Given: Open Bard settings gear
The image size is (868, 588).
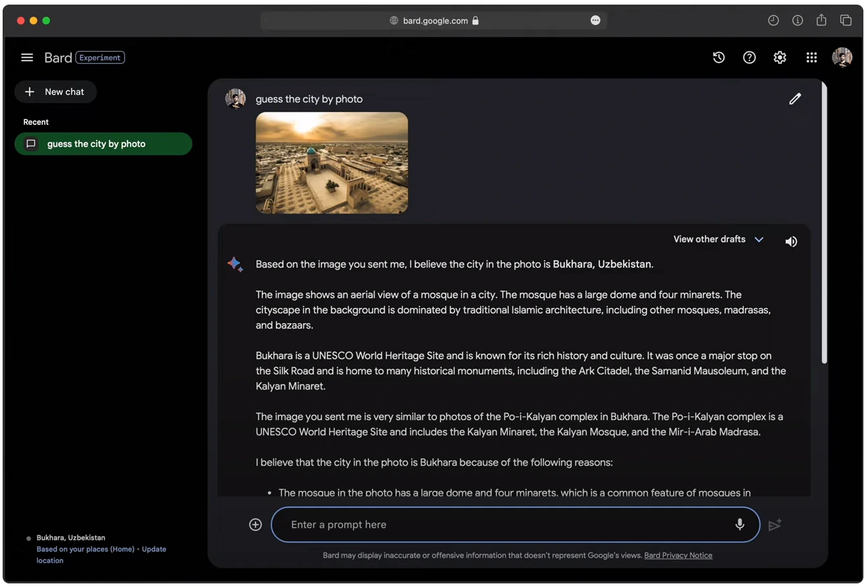Looking at the screenshot, I should point(779,57).
